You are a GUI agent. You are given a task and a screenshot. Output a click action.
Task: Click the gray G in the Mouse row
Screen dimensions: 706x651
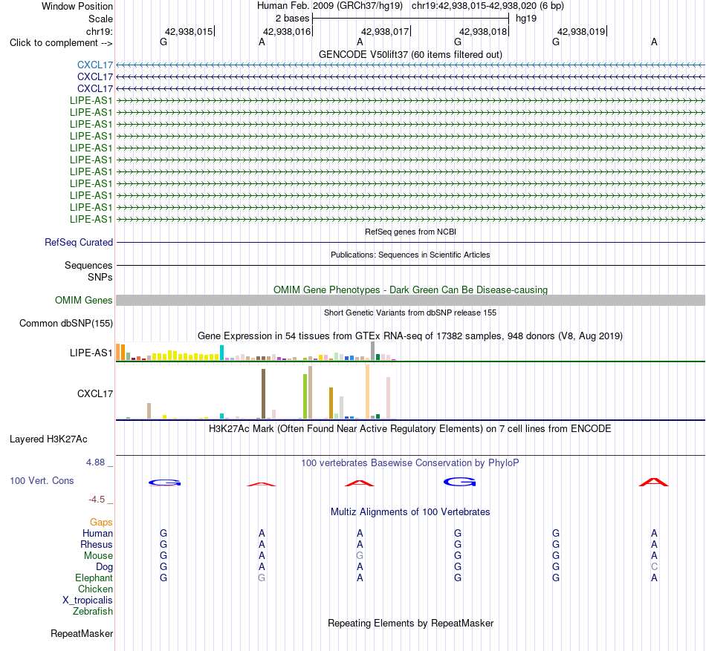click(x=359, y=556)
